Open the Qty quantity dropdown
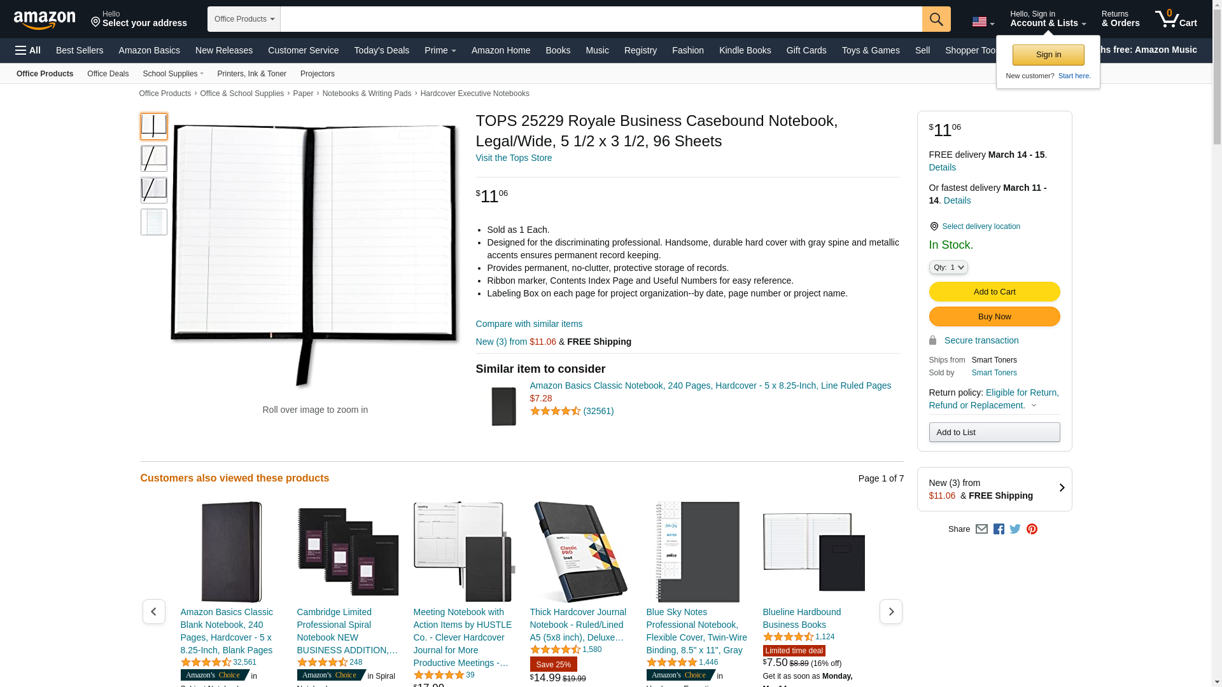1222x687 pixels. (x=948, y=268)
